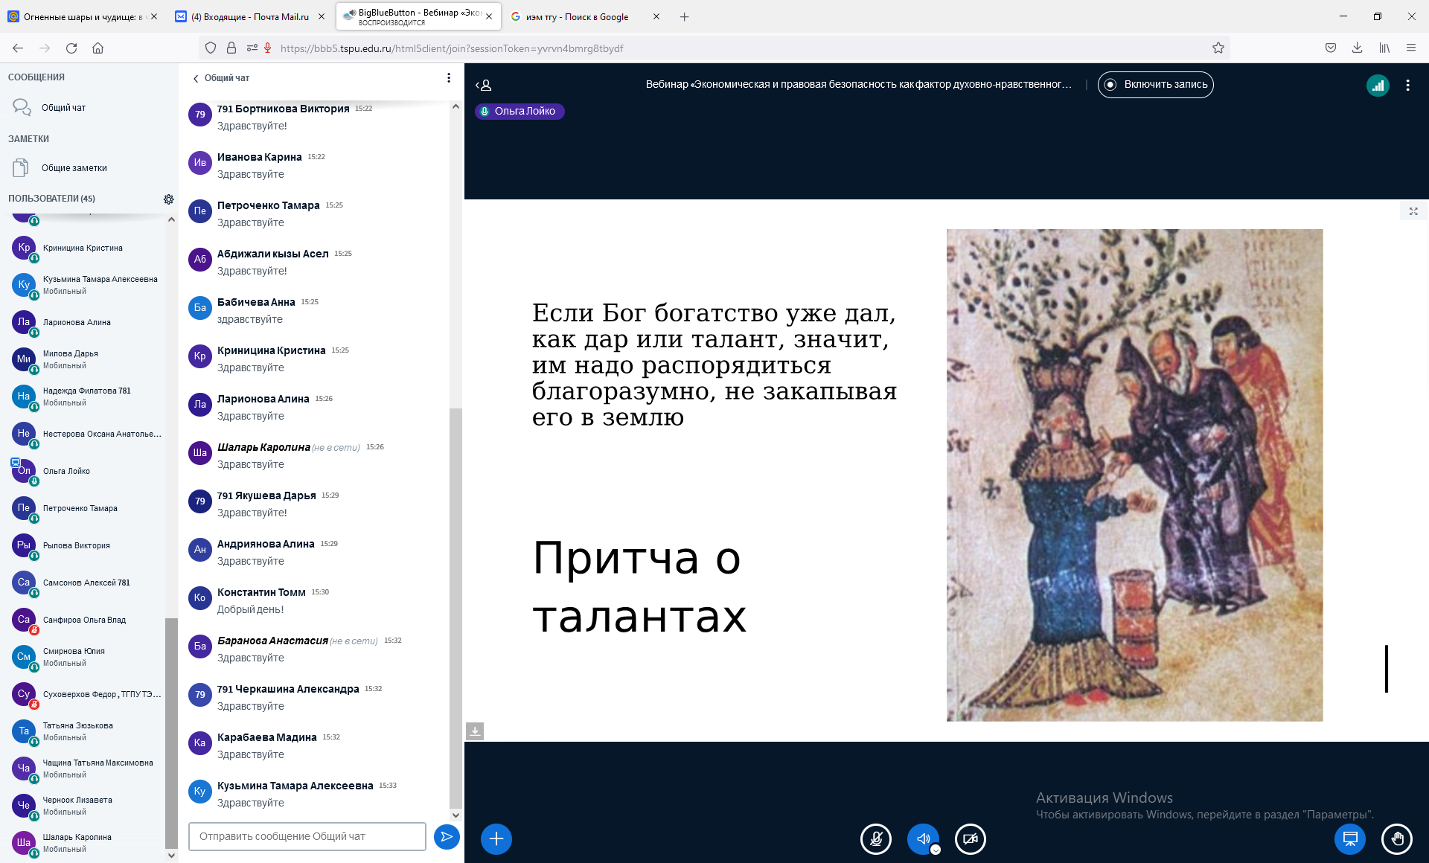1429x863 pixels.
Task: Open Firefox hamburger menu
Action: (1411, 48)
